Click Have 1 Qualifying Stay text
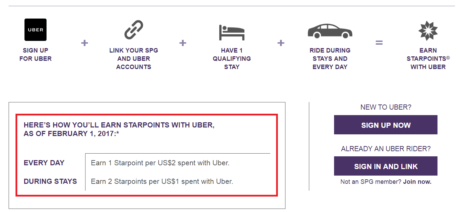This screenshot has height=212, width=463. click(232, 59)
